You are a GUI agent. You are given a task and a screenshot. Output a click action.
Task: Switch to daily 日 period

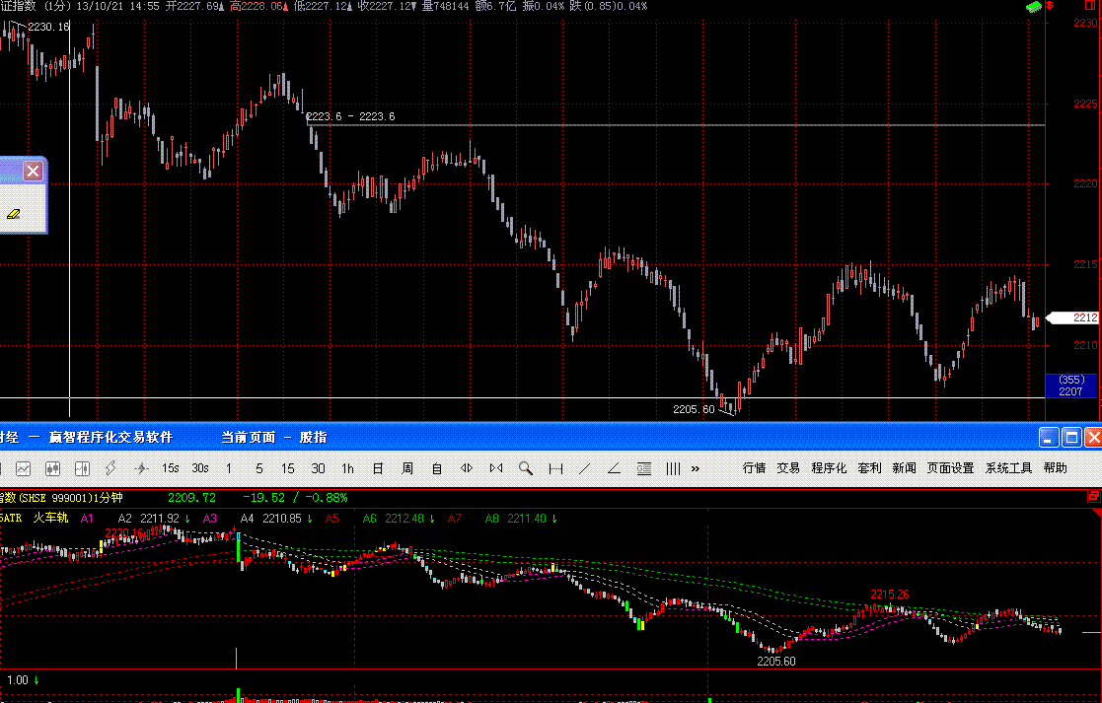click(378, 468)
